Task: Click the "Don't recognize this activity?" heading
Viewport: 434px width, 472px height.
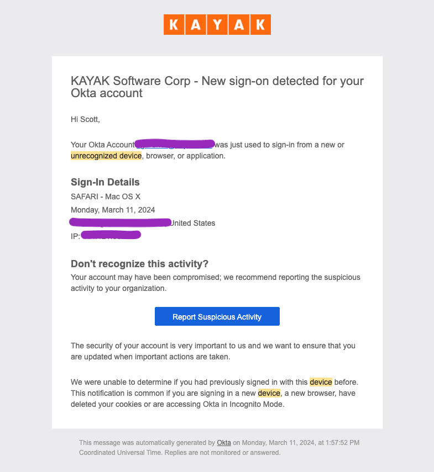Action: click(140, 264)
